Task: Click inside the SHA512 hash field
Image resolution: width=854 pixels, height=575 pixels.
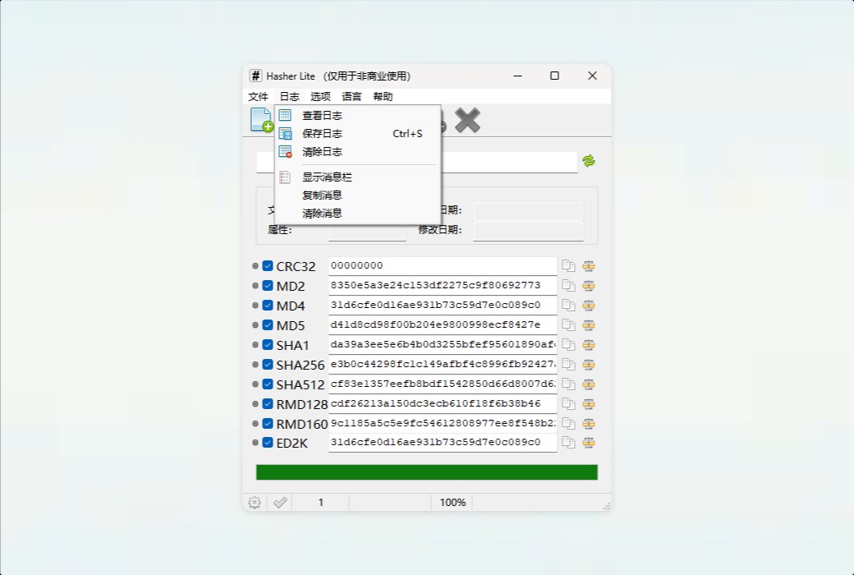Action: pos(442,384)
